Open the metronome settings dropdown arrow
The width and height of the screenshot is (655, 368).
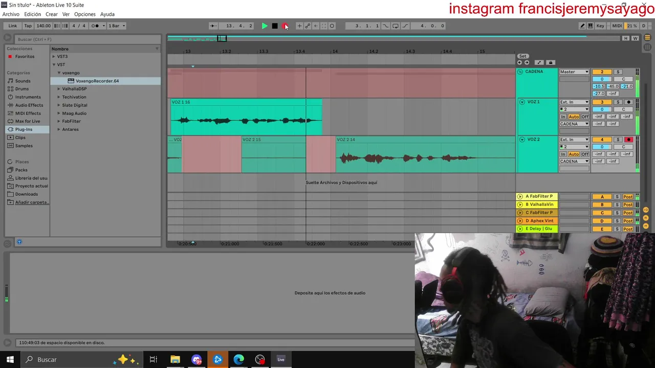click(x=103, y=26)
